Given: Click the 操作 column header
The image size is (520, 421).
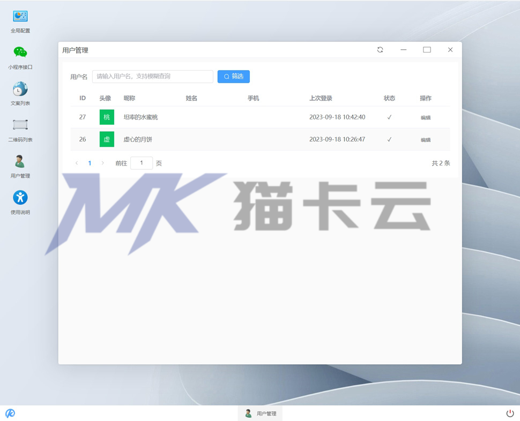Looking at the screenshot, I should click(426, 98).
